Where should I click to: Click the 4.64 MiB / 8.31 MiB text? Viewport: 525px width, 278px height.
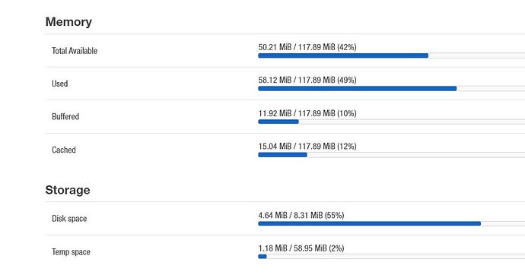point(291,215)
